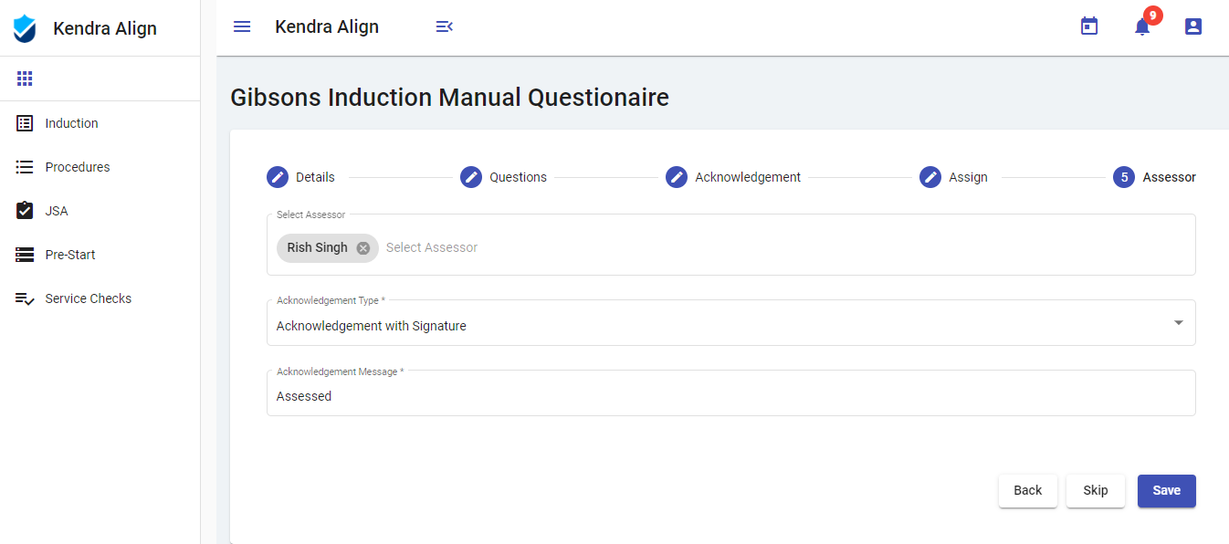1229x544 pixels.
Task: Open Procedures in the sidebar menu
Action: [100, 167]
